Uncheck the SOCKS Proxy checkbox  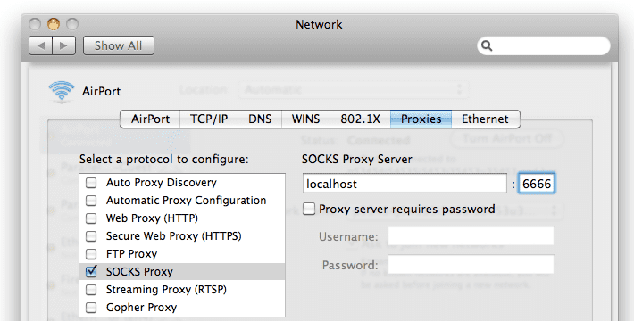91,271
